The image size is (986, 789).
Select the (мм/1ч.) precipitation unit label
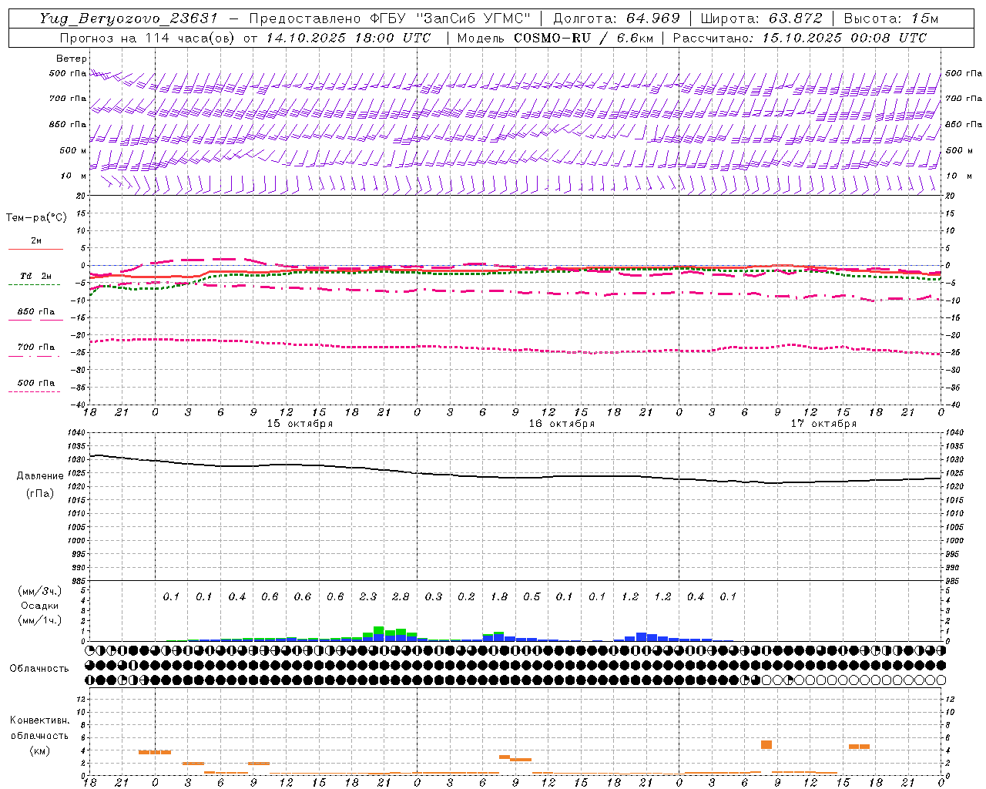(x=40, y=620)
